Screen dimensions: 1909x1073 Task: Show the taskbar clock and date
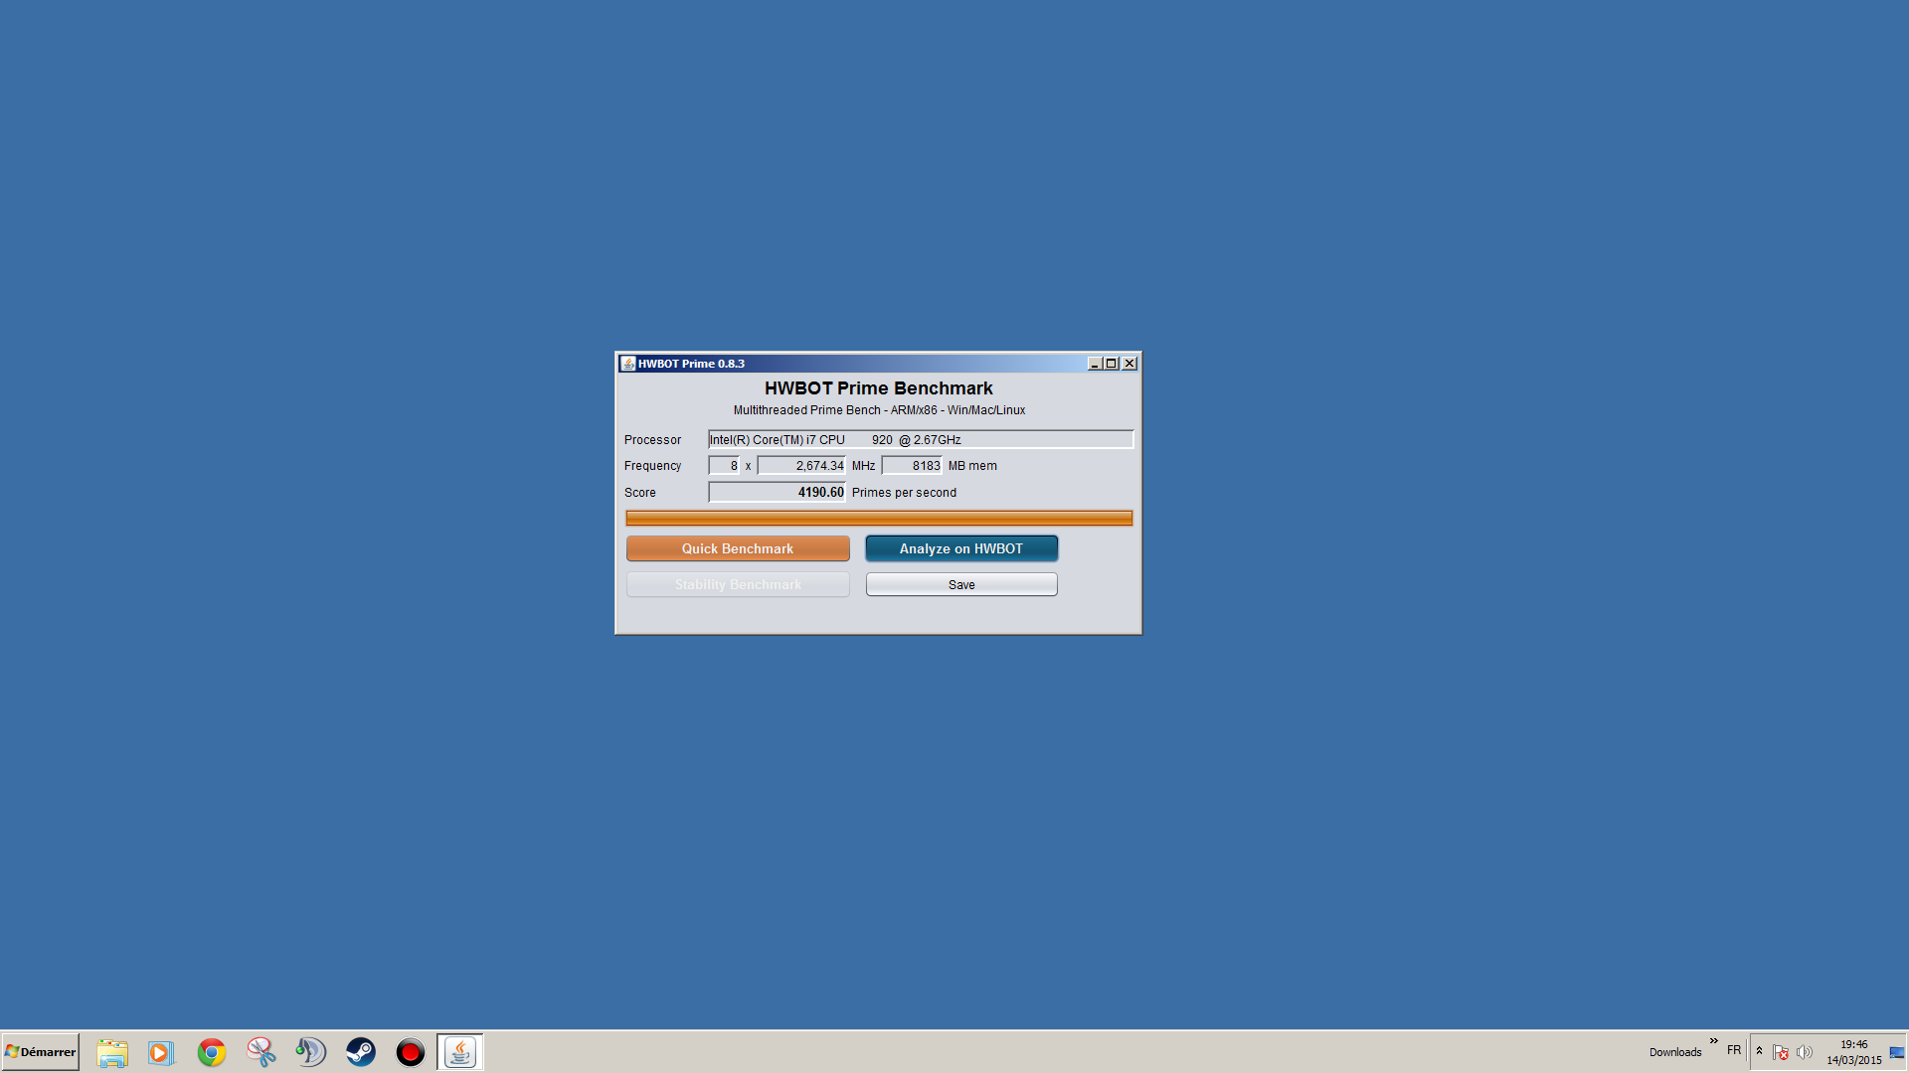pyautogui.click(x=1853, y=1052)
